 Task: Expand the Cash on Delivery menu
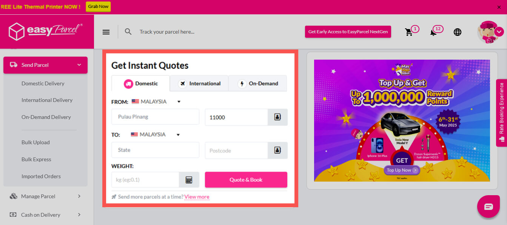click(x=45, y=215)
